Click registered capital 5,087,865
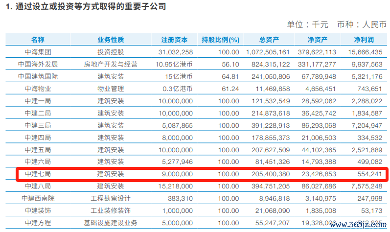The width and height of the screenshot is (390, 232). point(177,125)
